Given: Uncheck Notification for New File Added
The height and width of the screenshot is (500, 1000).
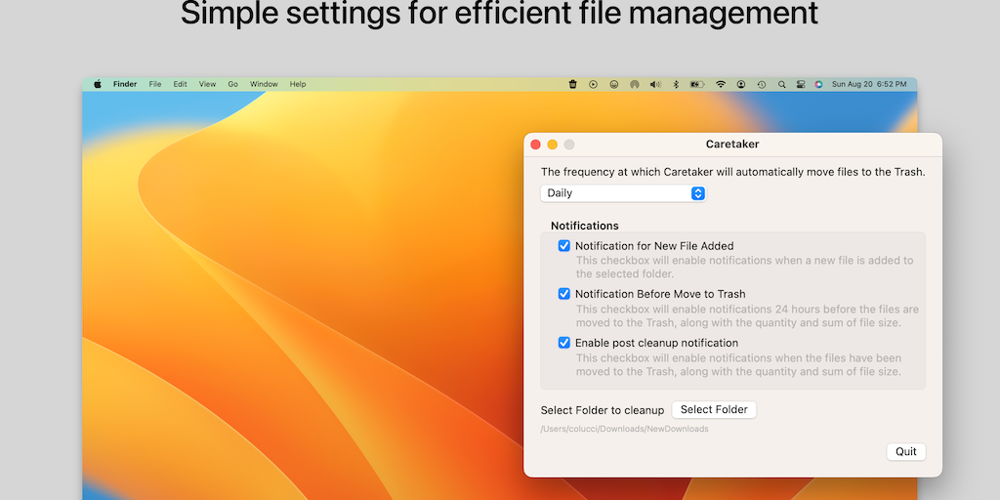Looking at the screenshot, I should [563, 246].
